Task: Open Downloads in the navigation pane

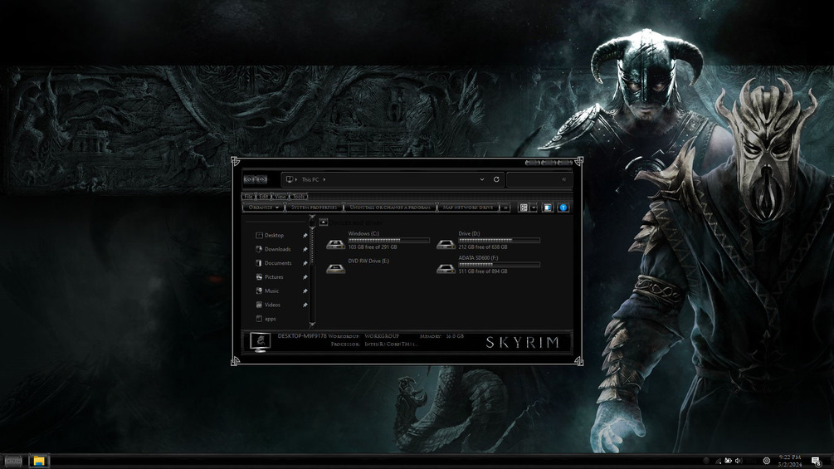Action: pos(278,249)
